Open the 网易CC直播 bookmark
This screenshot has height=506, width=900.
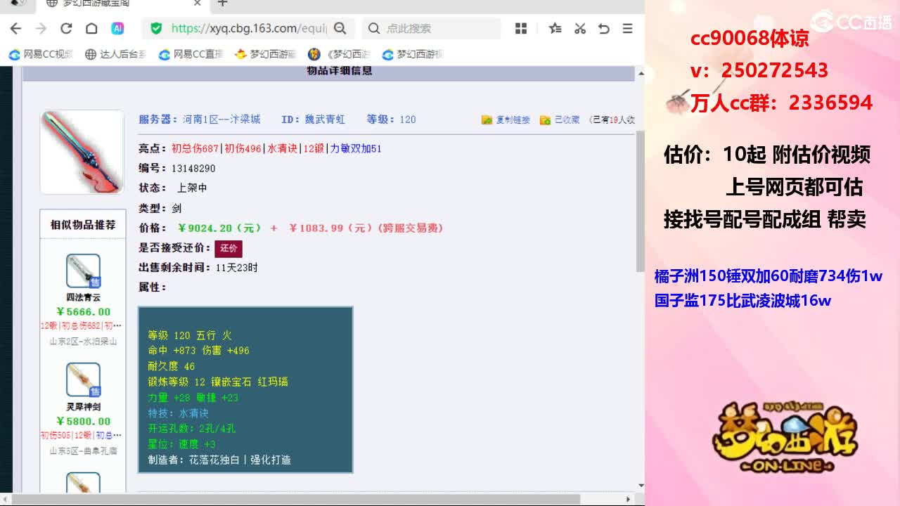coord(191,54)
